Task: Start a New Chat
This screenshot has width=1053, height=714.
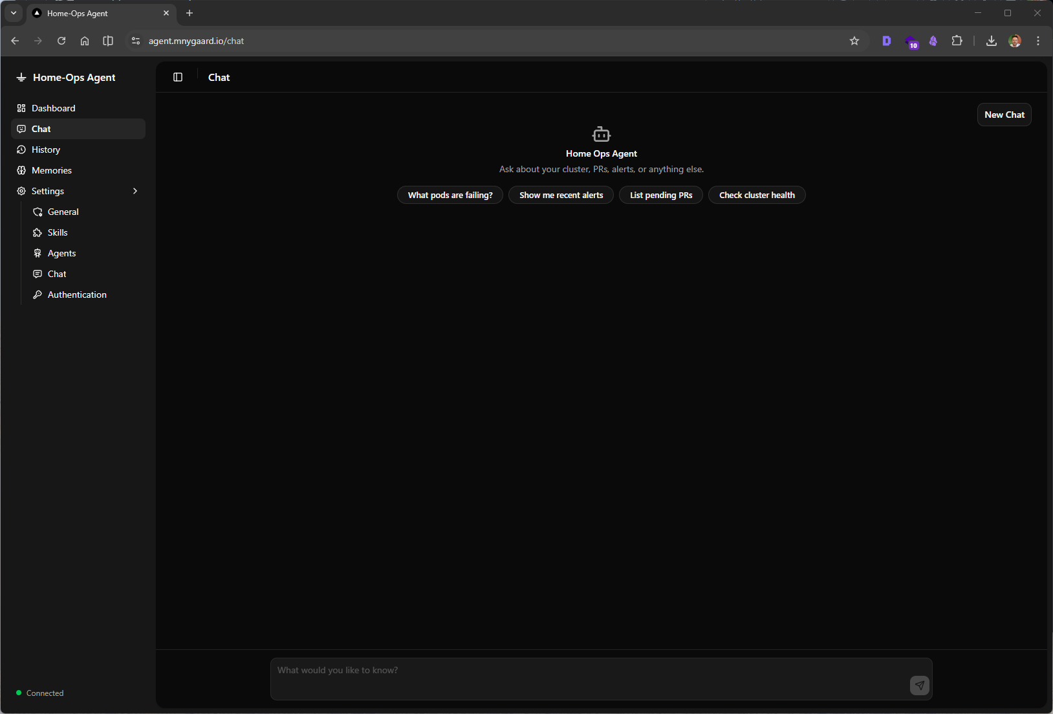Action: pos(1004,115)
